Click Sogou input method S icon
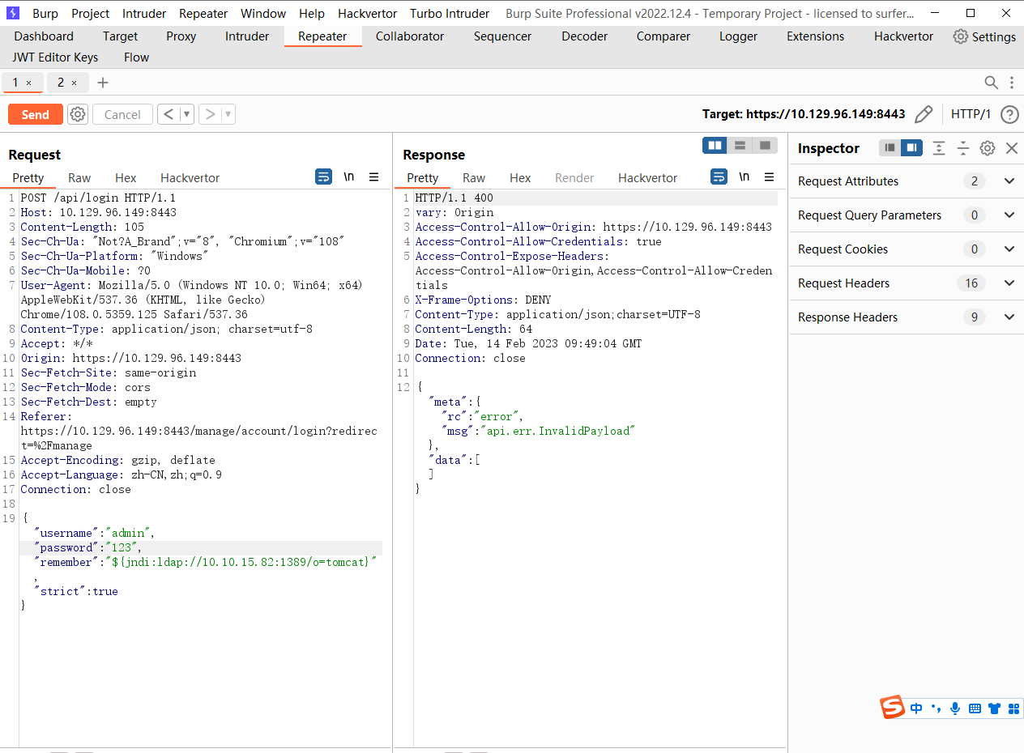 (x=893, y=708)
